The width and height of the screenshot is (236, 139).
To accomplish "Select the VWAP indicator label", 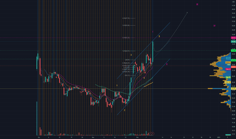I will pos(229,65).
